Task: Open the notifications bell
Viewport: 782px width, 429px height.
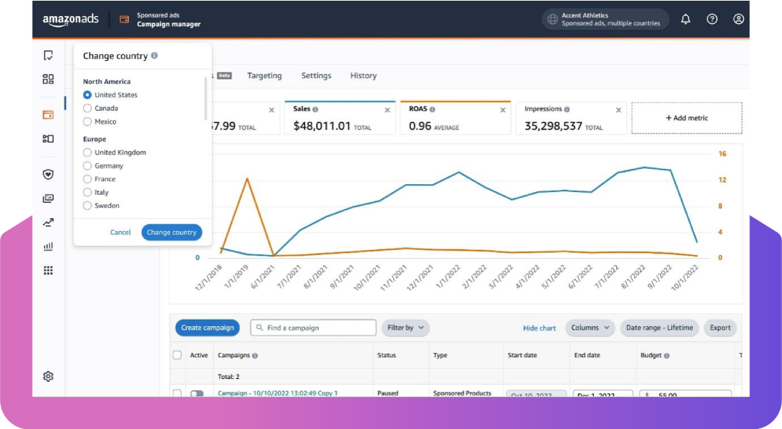Action: click(x=686, y=19)
